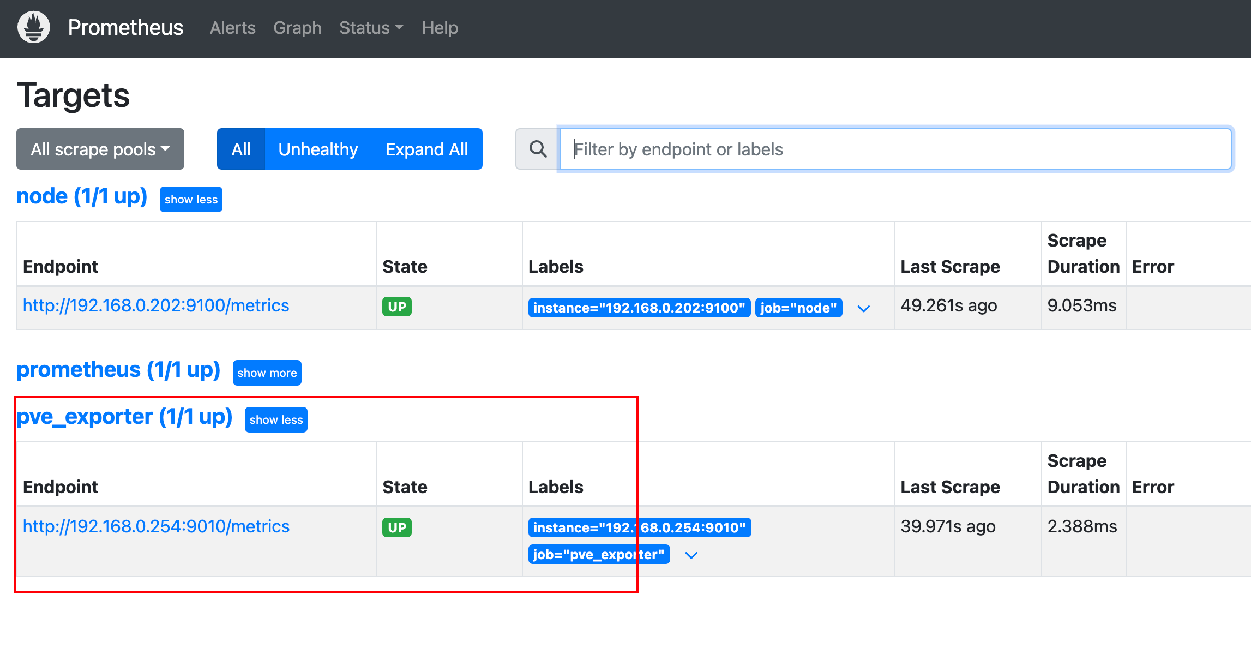The width and height of the screenshot is (1251, 648).
Task: Collapse node pool with show less
Action: 191,199
